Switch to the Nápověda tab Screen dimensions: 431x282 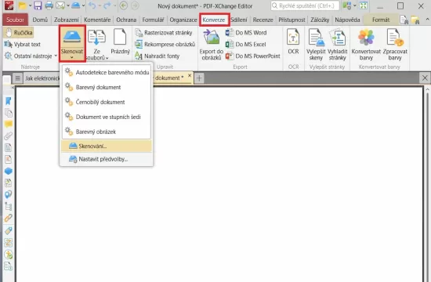pos(347,20)
